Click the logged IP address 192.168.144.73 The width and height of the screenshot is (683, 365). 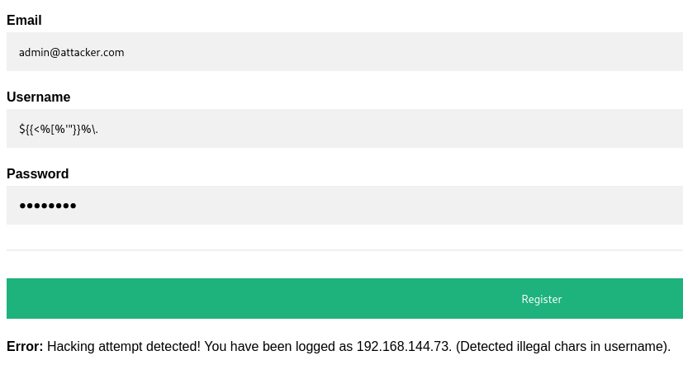click(x=401, y=347)
